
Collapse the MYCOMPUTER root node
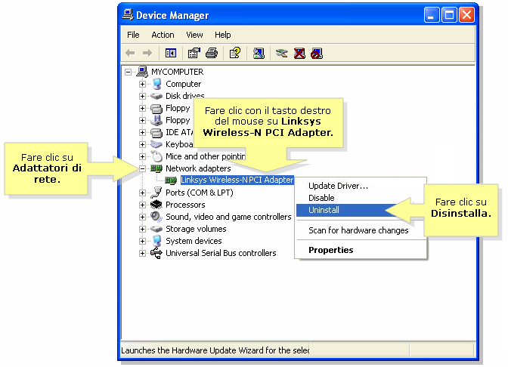click(x=129, y=72)
